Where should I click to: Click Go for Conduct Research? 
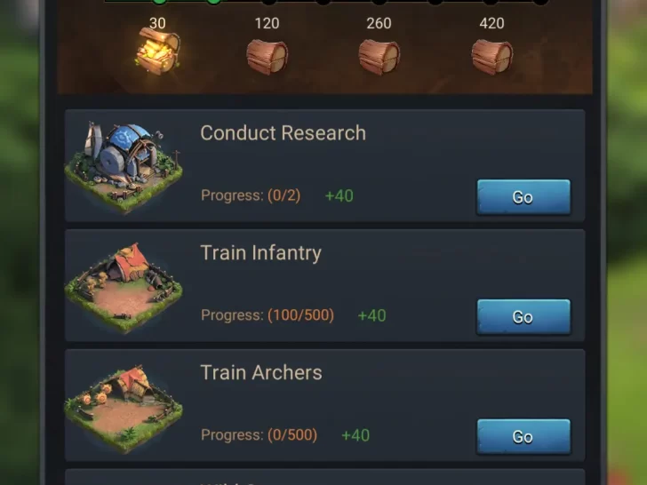523,197
